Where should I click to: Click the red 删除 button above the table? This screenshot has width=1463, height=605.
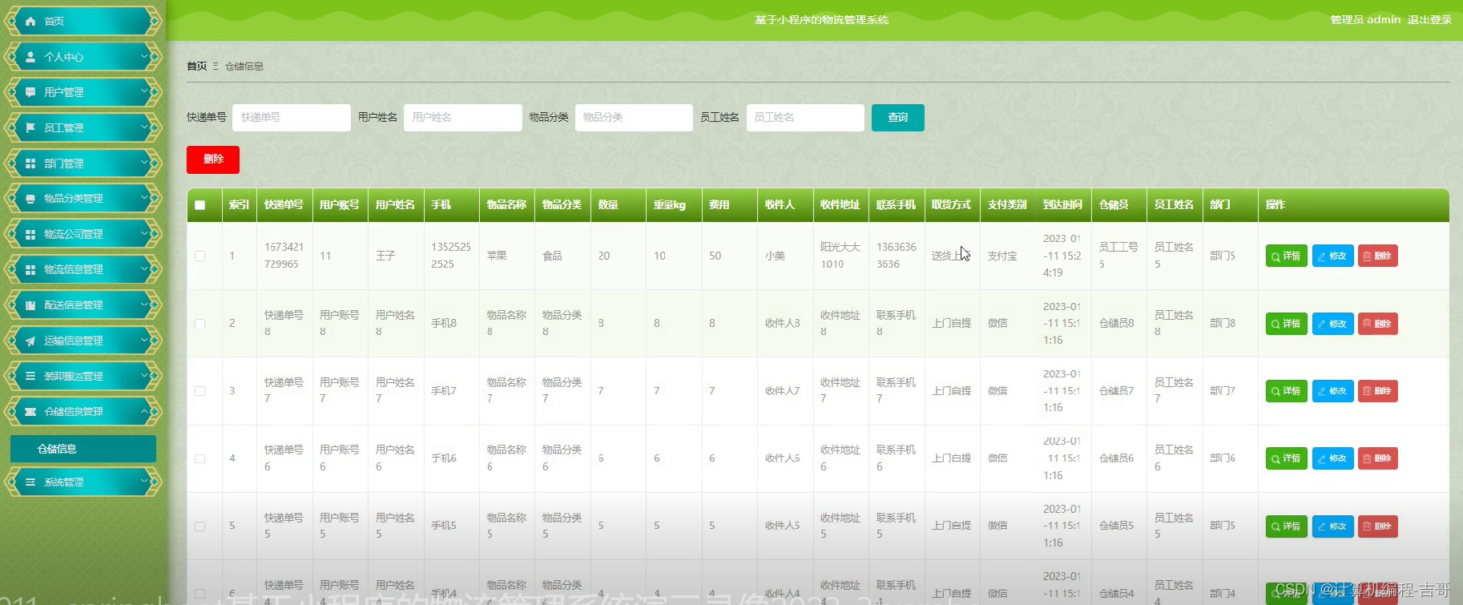213,159
